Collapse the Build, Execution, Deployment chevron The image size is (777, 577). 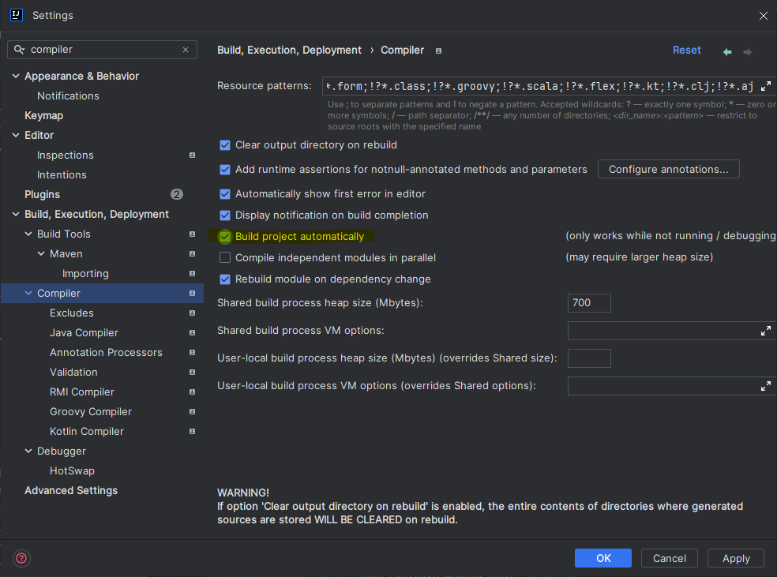point(16,214)
